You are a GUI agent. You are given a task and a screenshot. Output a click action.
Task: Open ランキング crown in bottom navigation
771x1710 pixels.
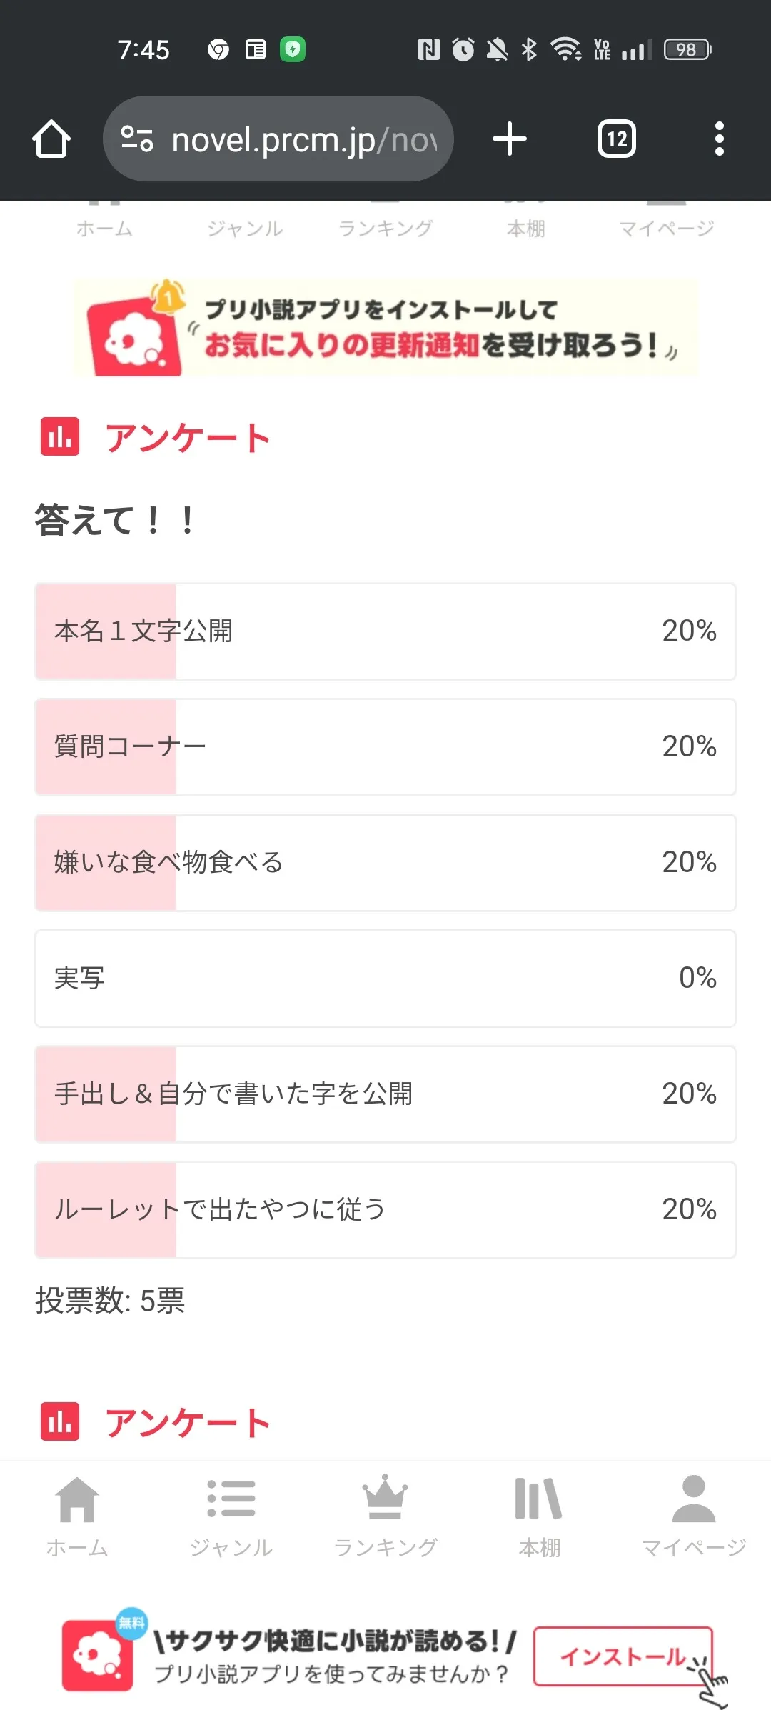point(385,1516)
